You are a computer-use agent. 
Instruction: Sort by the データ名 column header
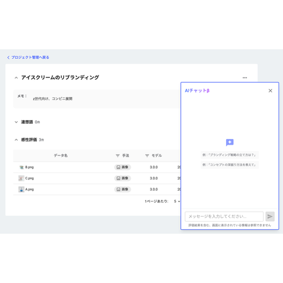click(61, 155)
